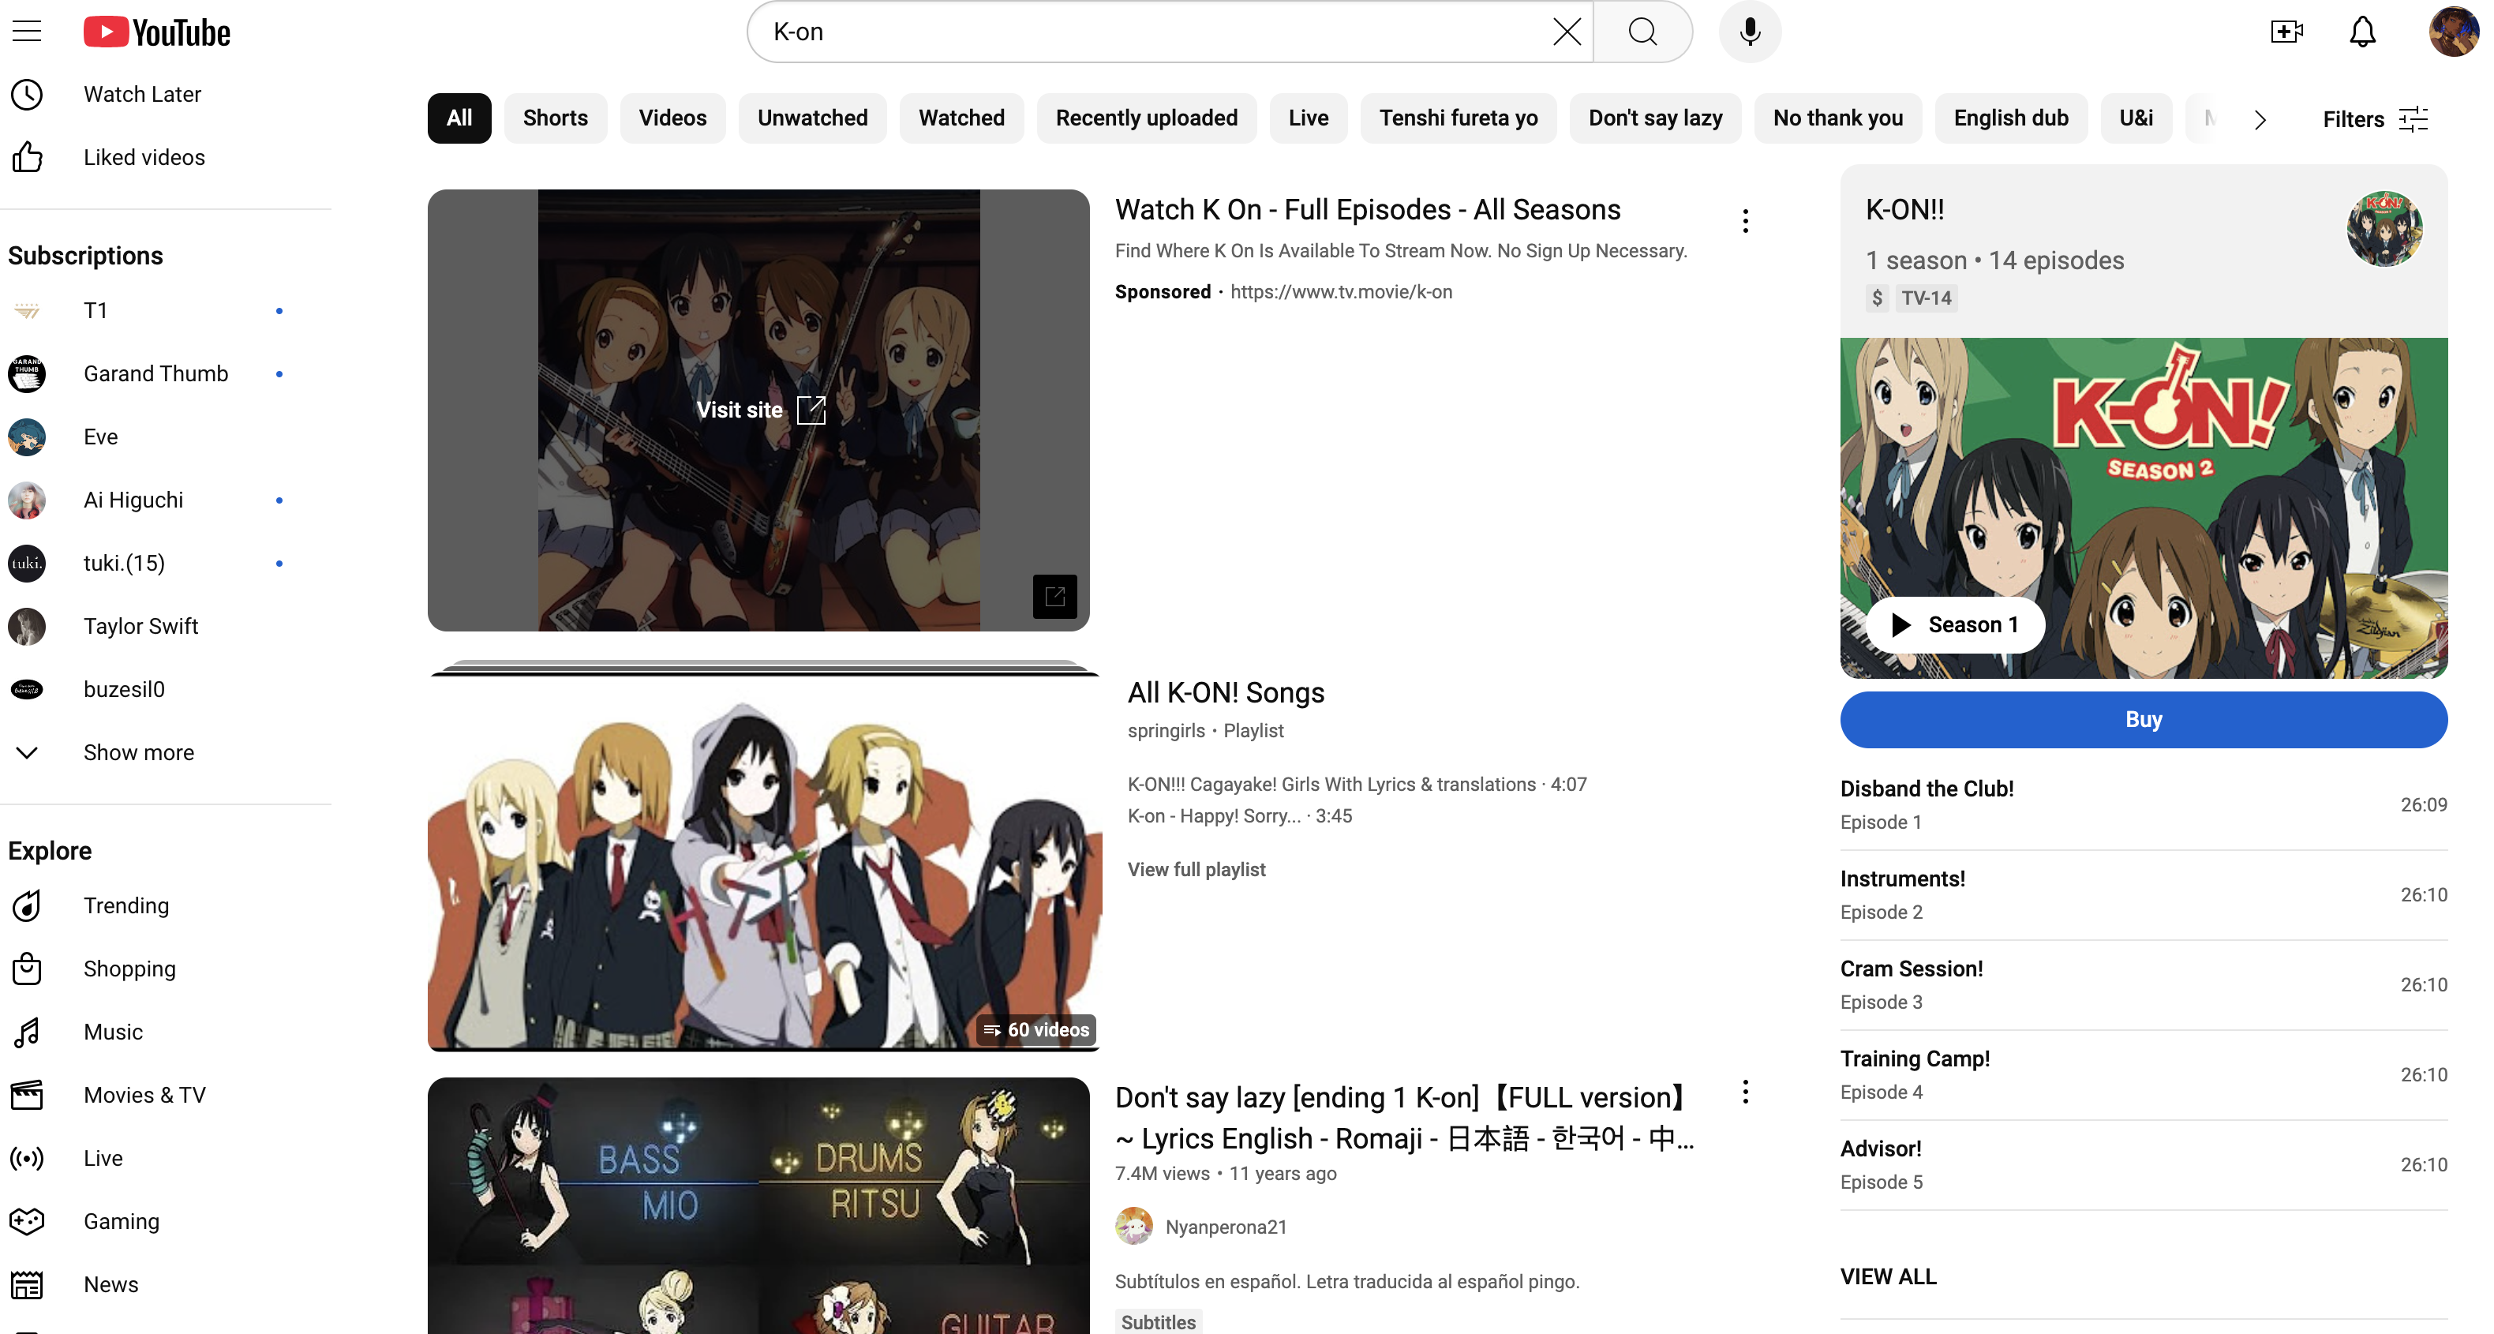Open Training Camp! Episode 4

point(2144,1074)
